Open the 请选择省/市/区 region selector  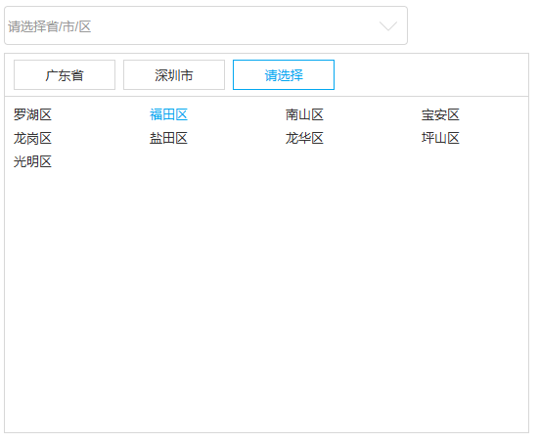point(205,25)
